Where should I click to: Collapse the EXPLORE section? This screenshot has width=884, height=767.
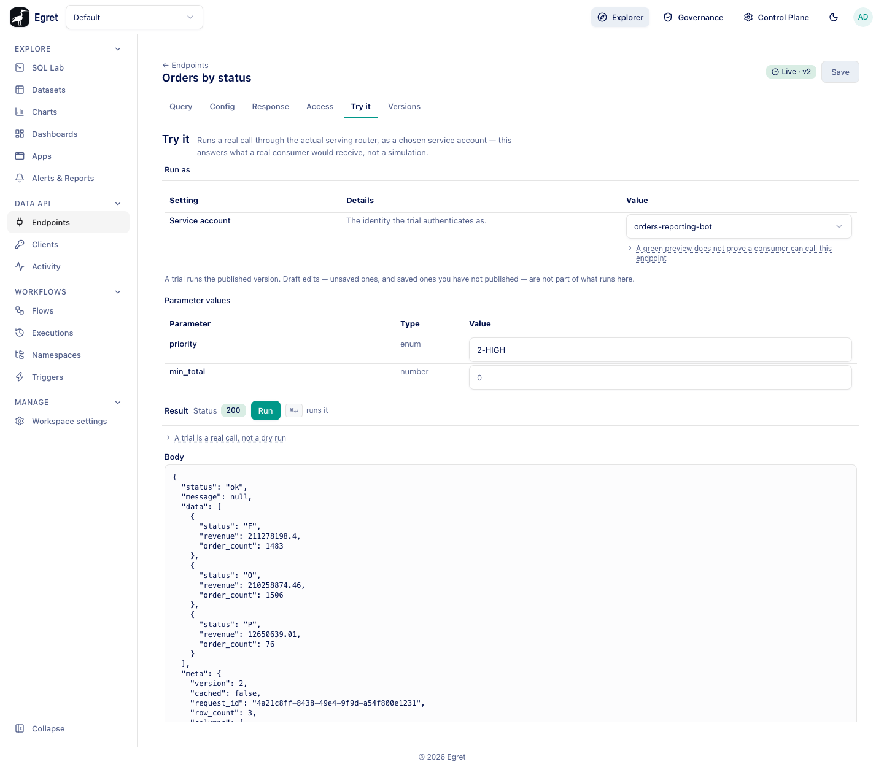(118, 49)
